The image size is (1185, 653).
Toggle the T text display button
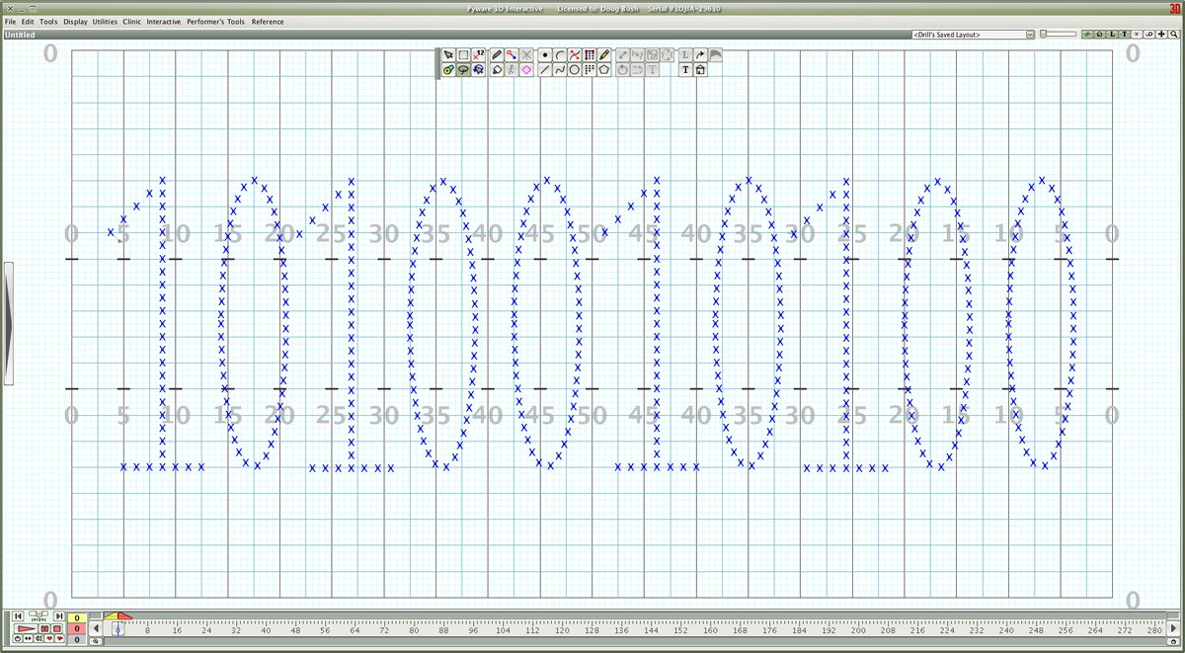point(1124,35)
